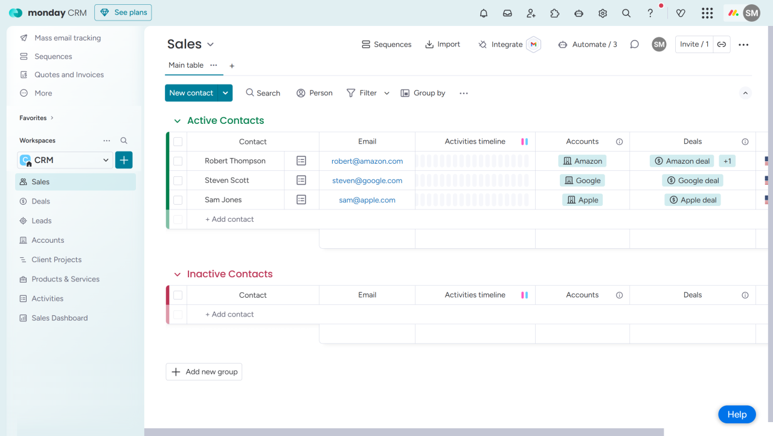773x436 pixels.
Task: Open Robert Thompson's activity log icon
Action: tap(301, 161)
